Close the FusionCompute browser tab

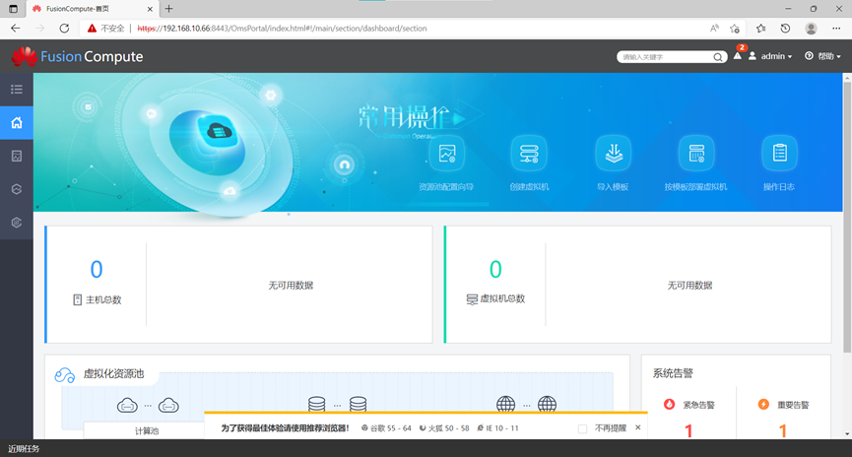click(x=150, y=9)
